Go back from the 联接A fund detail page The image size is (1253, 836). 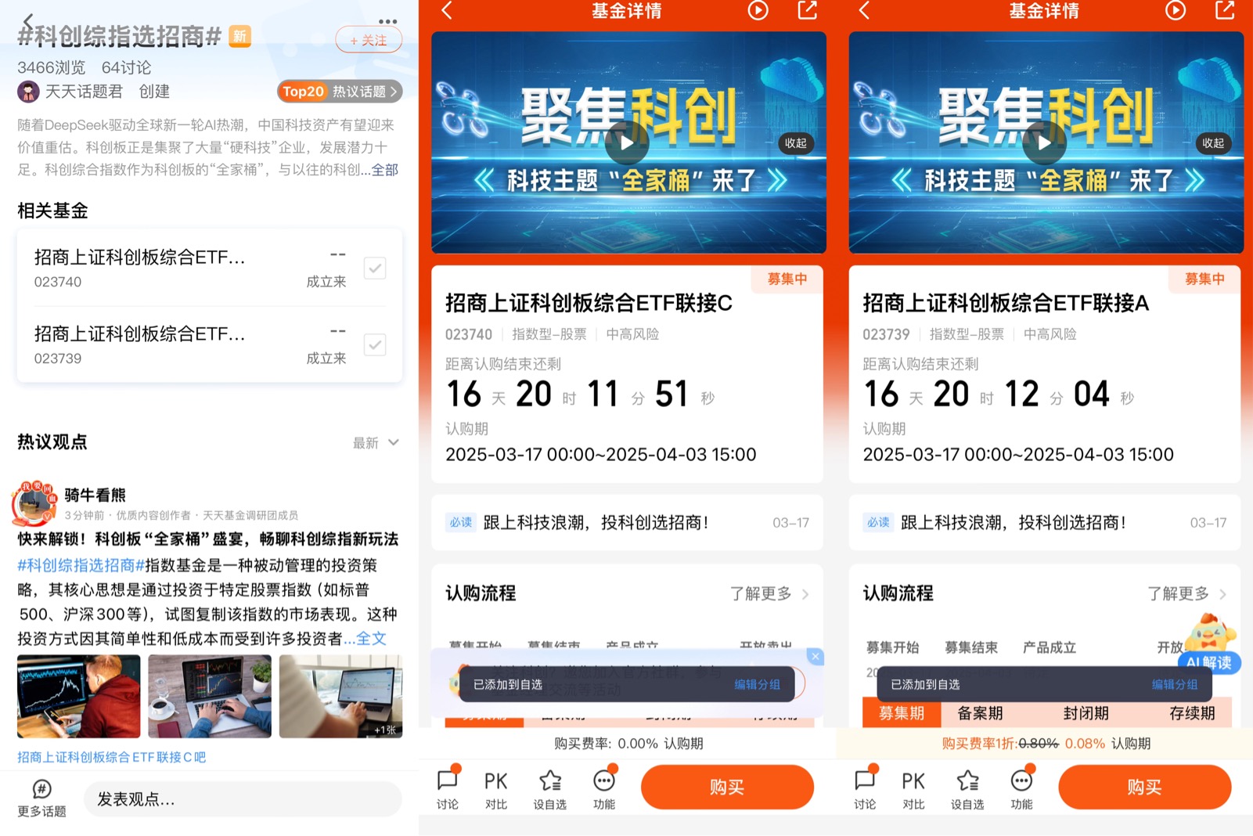click(x=864, y=10)
